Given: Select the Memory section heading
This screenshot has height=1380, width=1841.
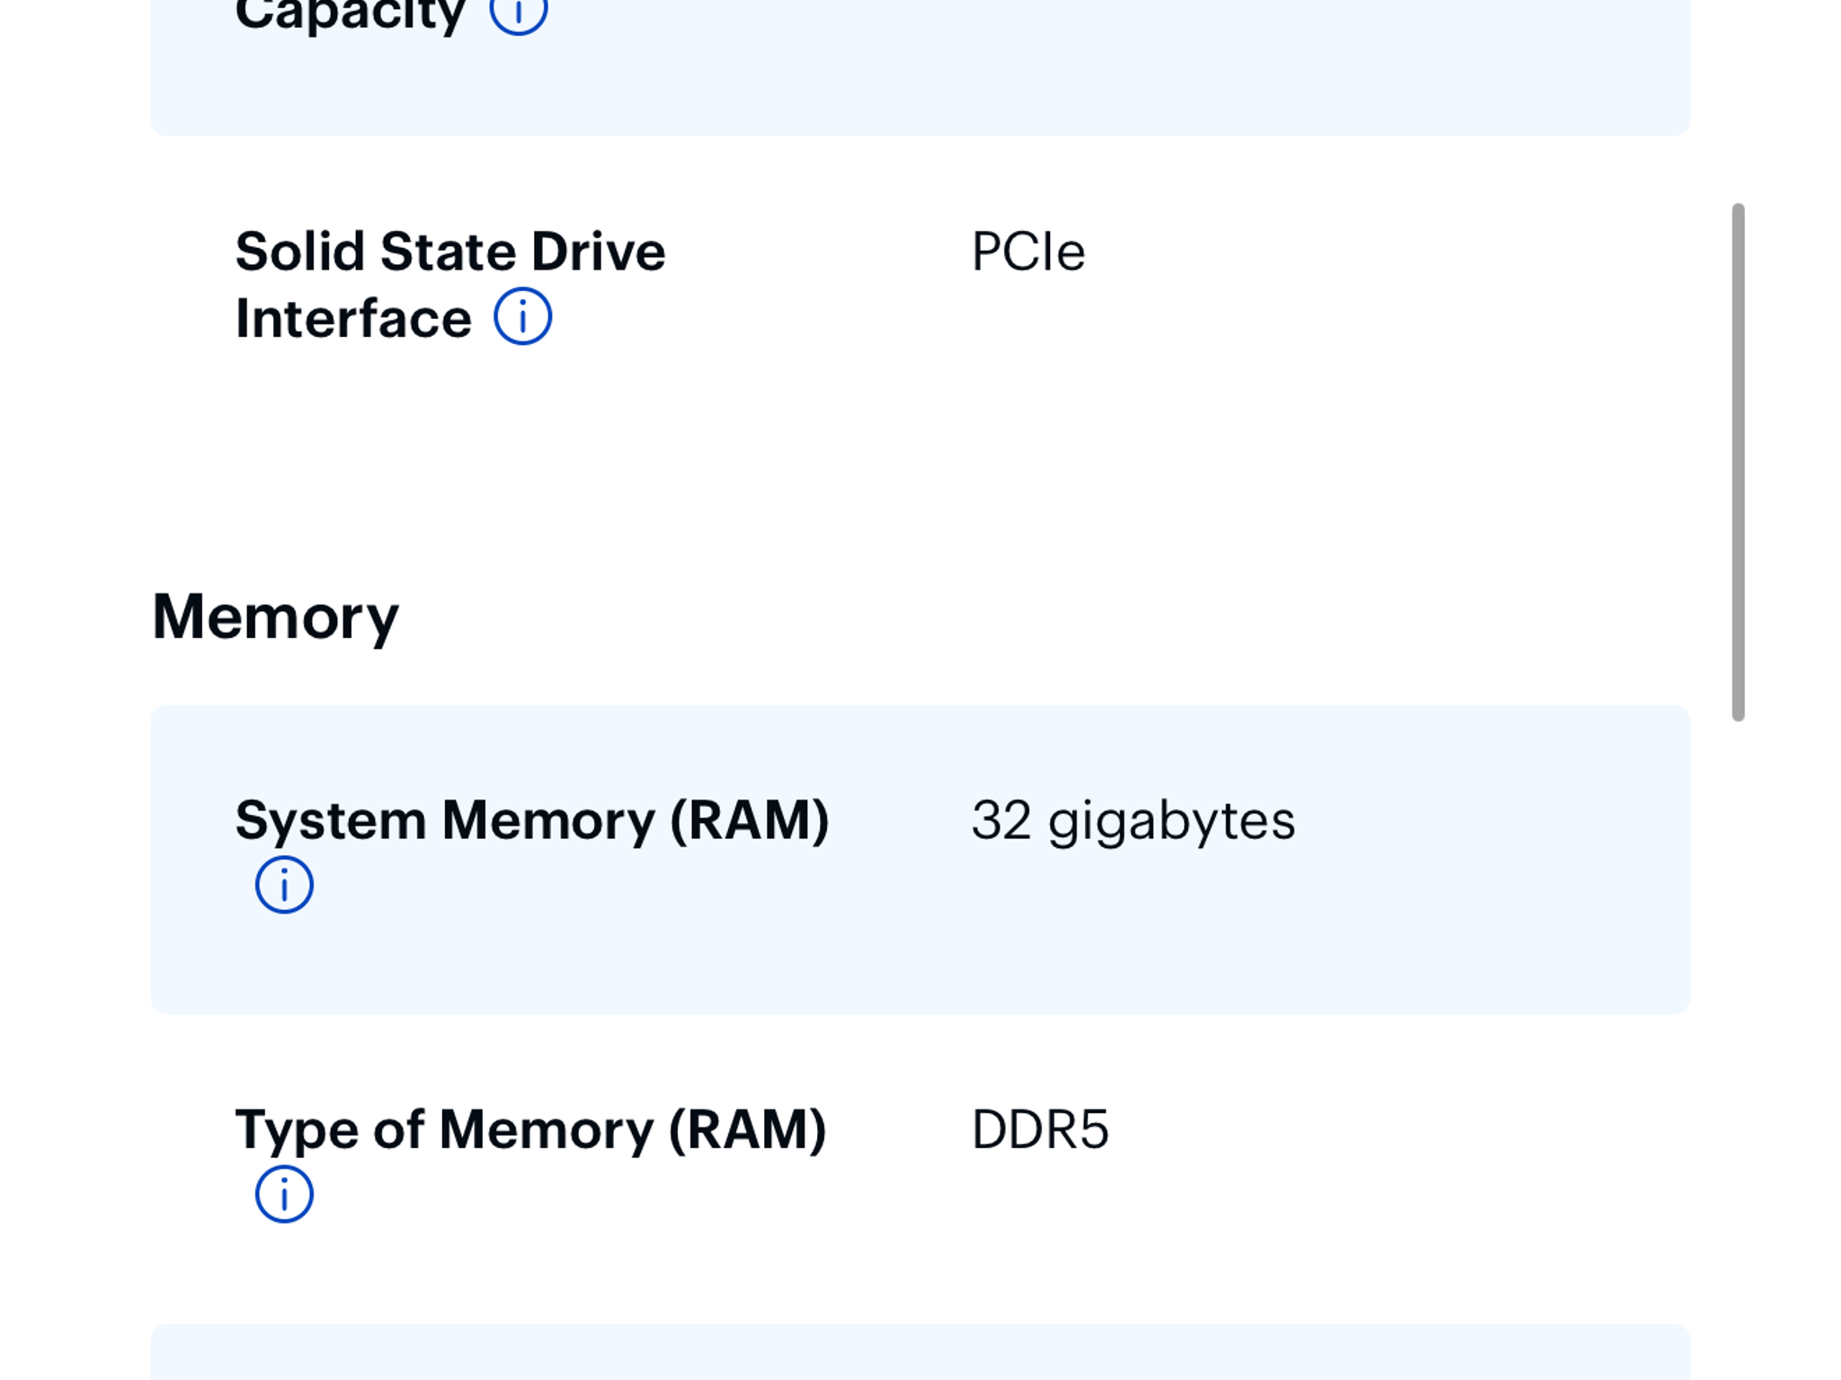Looking at the screenshot, I should pyautogui.click(x=275, y=617).
